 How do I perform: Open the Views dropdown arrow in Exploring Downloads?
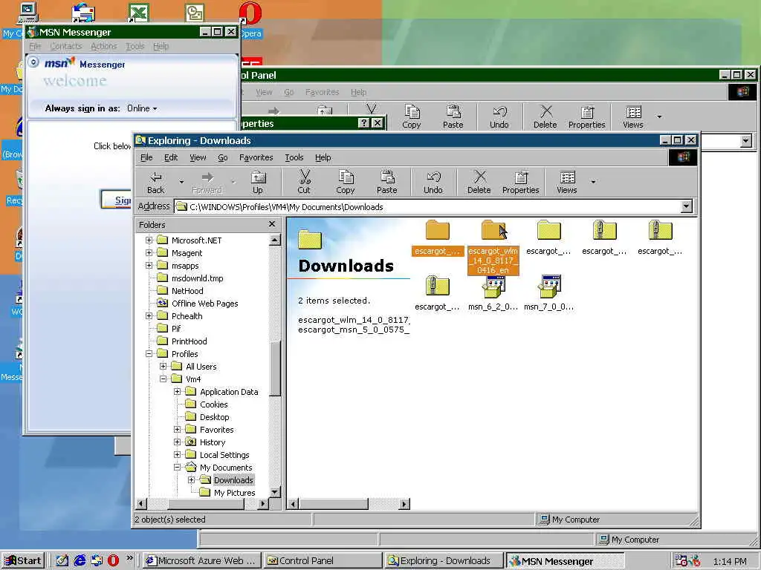[x=593, y=183]
